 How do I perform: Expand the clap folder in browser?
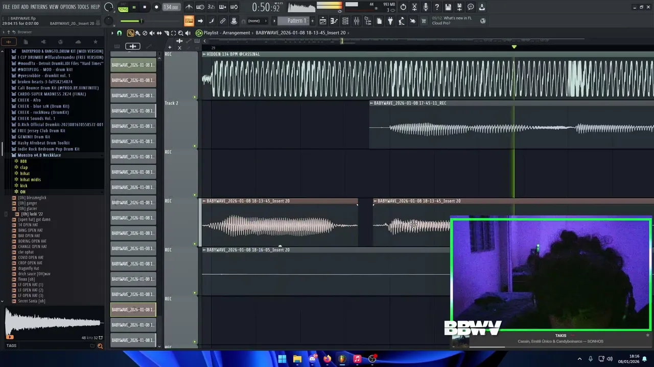tap(24, 167)
